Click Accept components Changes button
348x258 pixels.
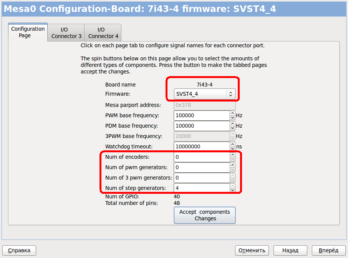(x=204, y=215)
